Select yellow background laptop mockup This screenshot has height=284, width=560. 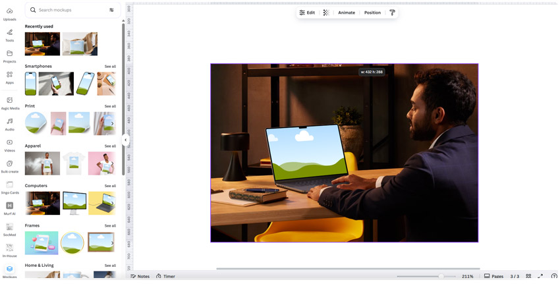(102, 203)
